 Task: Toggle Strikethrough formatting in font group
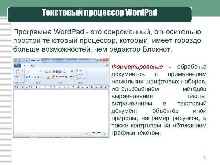pyautogui.click(x=35, y=77)
